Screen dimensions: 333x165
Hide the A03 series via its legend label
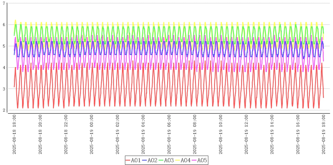(169, 160)
